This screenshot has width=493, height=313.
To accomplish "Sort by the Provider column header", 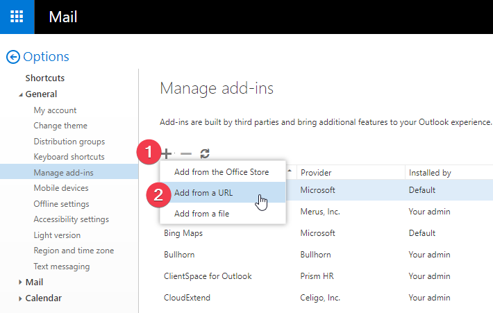I will 316,172.
